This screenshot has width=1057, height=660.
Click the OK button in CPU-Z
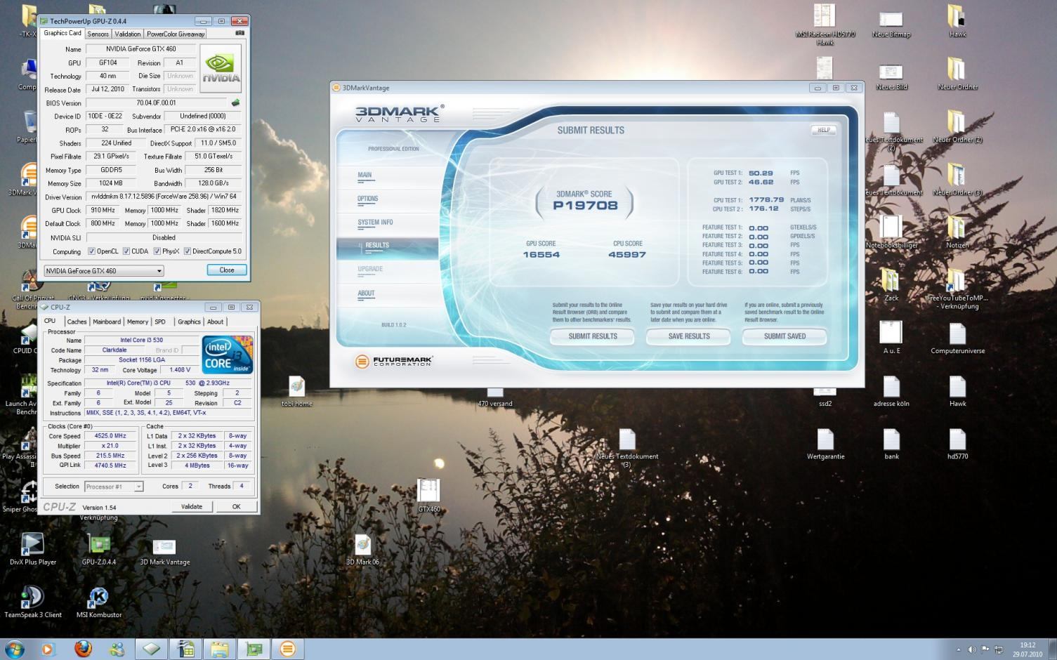point(236,506)
